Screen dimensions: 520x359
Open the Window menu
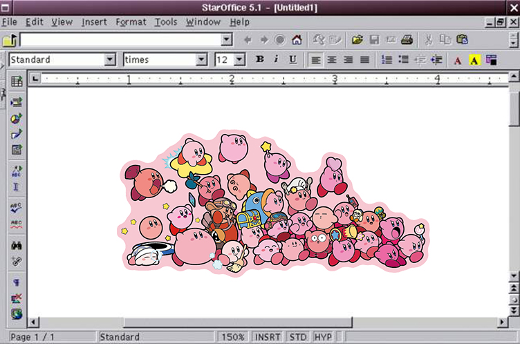(203, 22)
